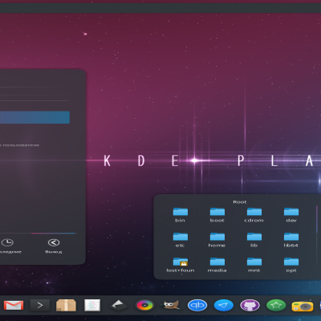The width and height of the screenshot is (321, 321).
Task: Launch the text editor document icon
Action: [92, 305]
